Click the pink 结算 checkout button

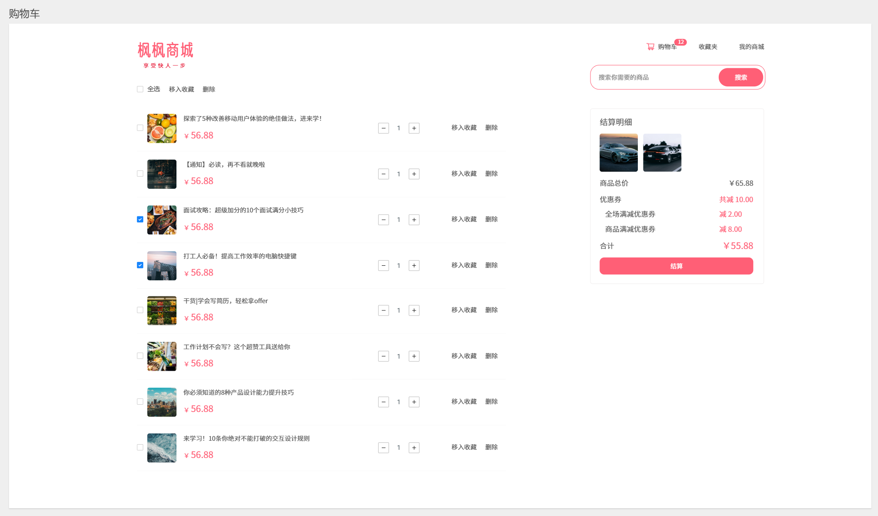(676, 266)
